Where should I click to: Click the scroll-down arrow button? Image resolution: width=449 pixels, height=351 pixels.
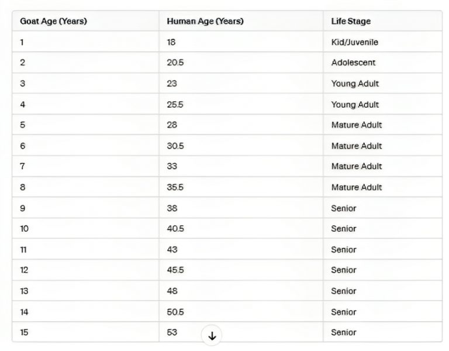212,335
